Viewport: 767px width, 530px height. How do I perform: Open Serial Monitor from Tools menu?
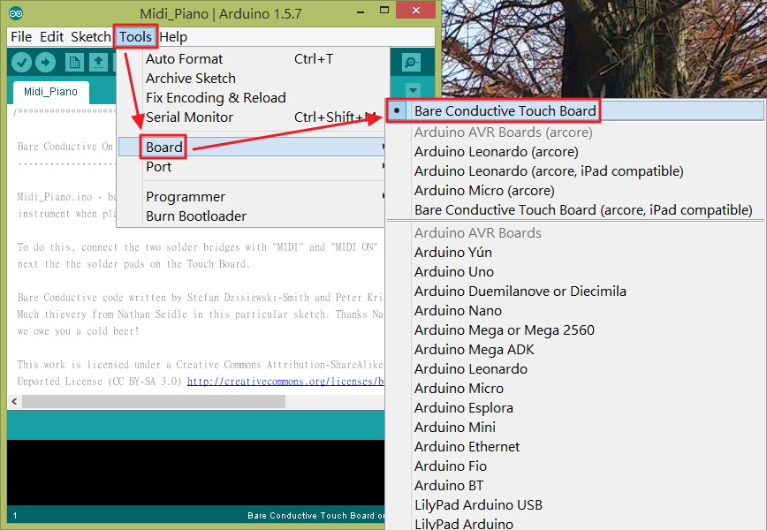(x=252, y=117)
